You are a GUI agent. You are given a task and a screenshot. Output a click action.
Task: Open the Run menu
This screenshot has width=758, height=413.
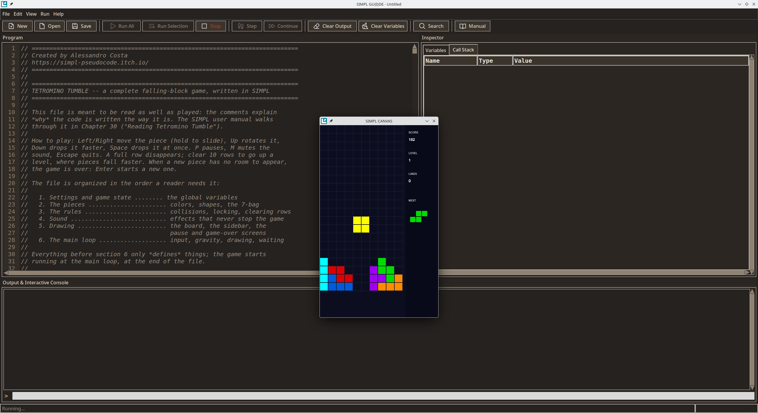coord(45,14)
